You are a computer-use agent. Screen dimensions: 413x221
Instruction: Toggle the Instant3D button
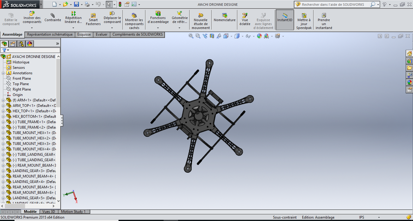click(285, 20)
